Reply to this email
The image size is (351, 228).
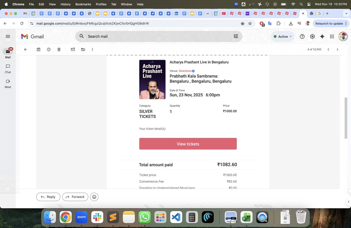tap(48, 197)
